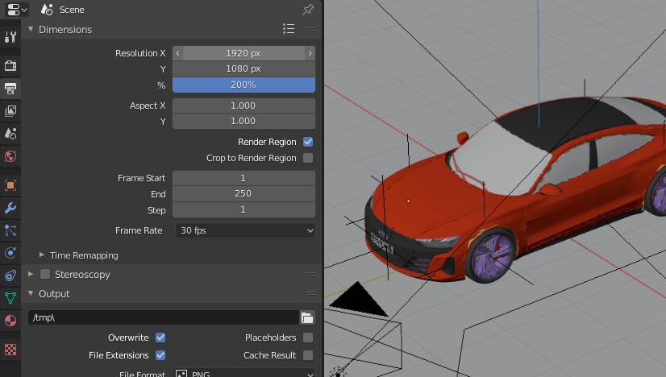Open the World properties tab

coord(10,156)
